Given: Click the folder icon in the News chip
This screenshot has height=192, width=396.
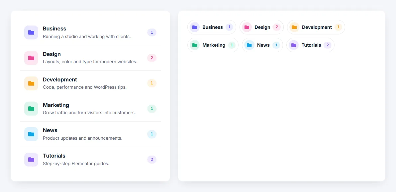Looking at the screenshot, I should tap(249, 45).
